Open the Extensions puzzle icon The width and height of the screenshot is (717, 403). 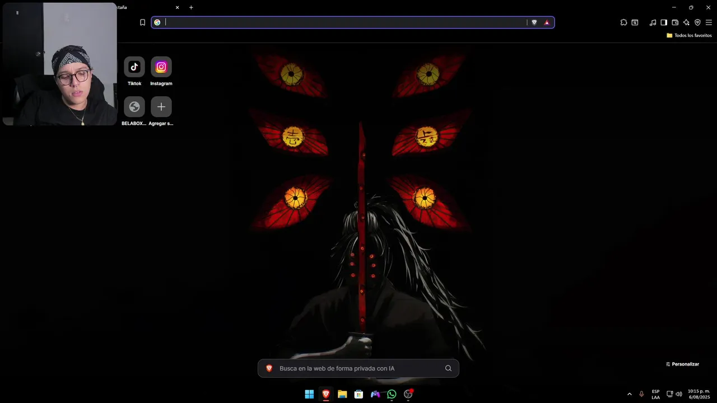623,22
